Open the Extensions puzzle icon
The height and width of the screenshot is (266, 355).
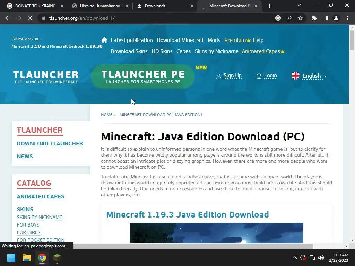(314, 18)
